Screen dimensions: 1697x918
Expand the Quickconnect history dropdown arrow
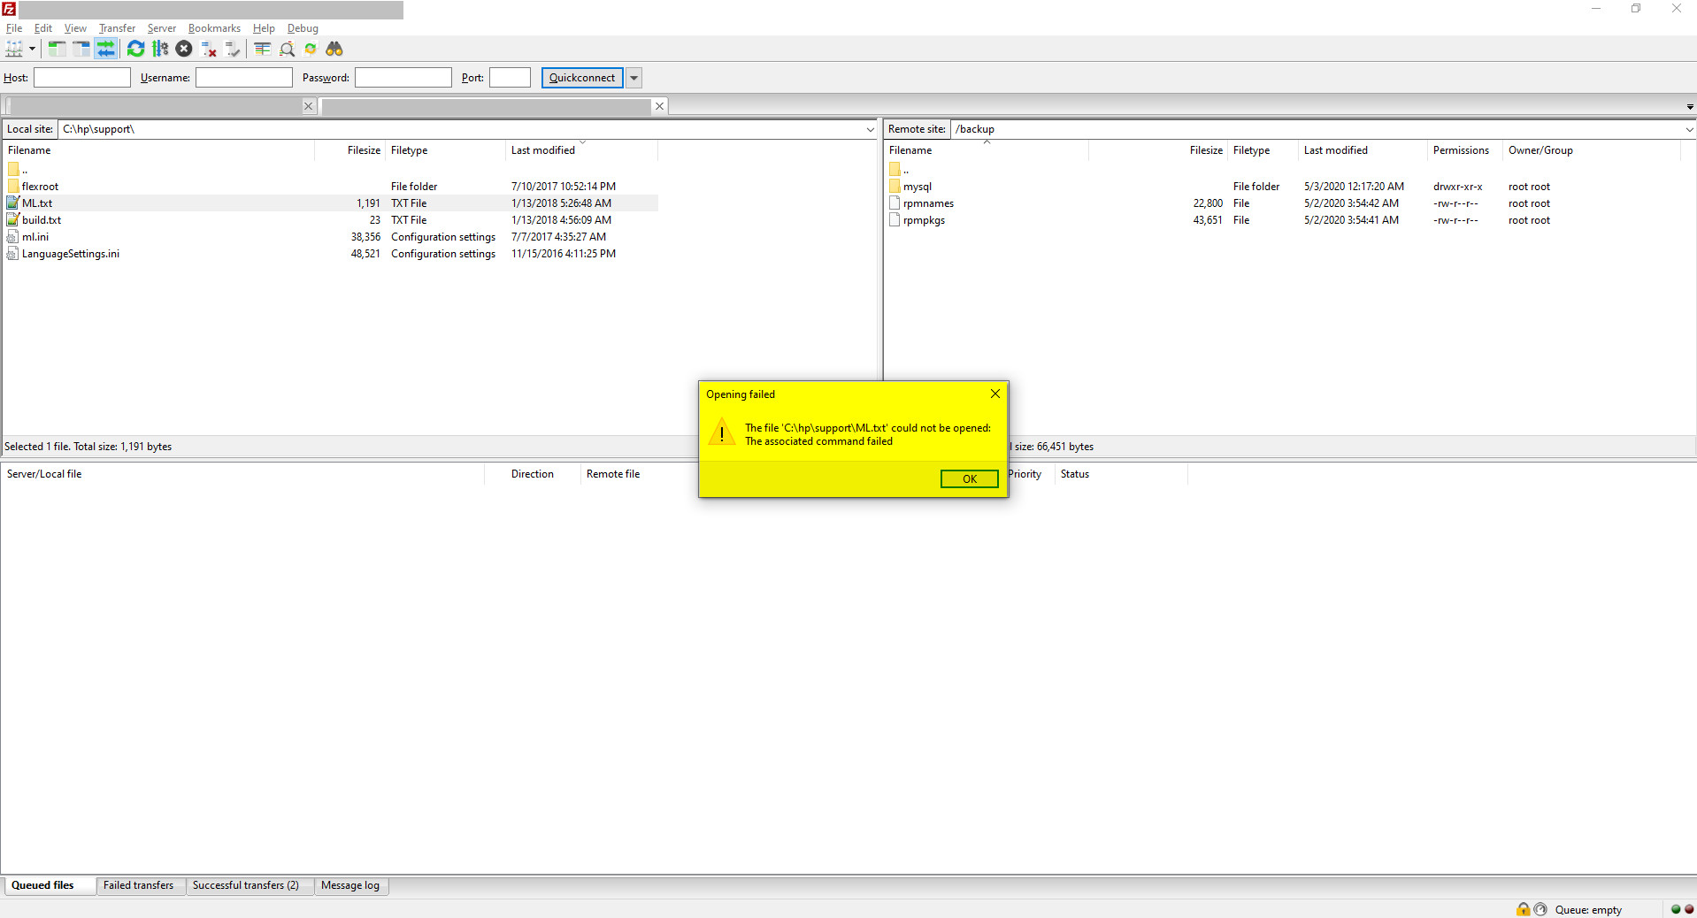(634, 78)
